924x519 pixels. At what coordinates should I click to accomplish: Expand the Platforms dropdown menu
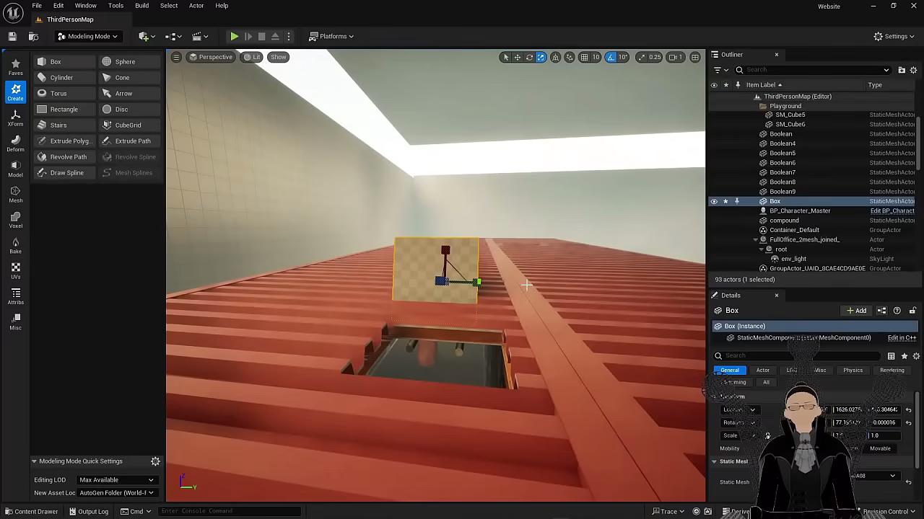coord(332,36)
